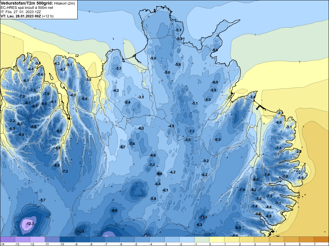Click the -5.3 temperature label
The height and width of the screenshot is (246, 329).
179,39
